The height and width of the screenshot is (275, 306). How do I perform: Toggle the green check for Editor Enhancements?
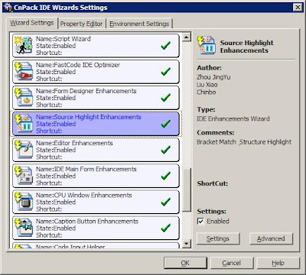(x=166, y=150)
